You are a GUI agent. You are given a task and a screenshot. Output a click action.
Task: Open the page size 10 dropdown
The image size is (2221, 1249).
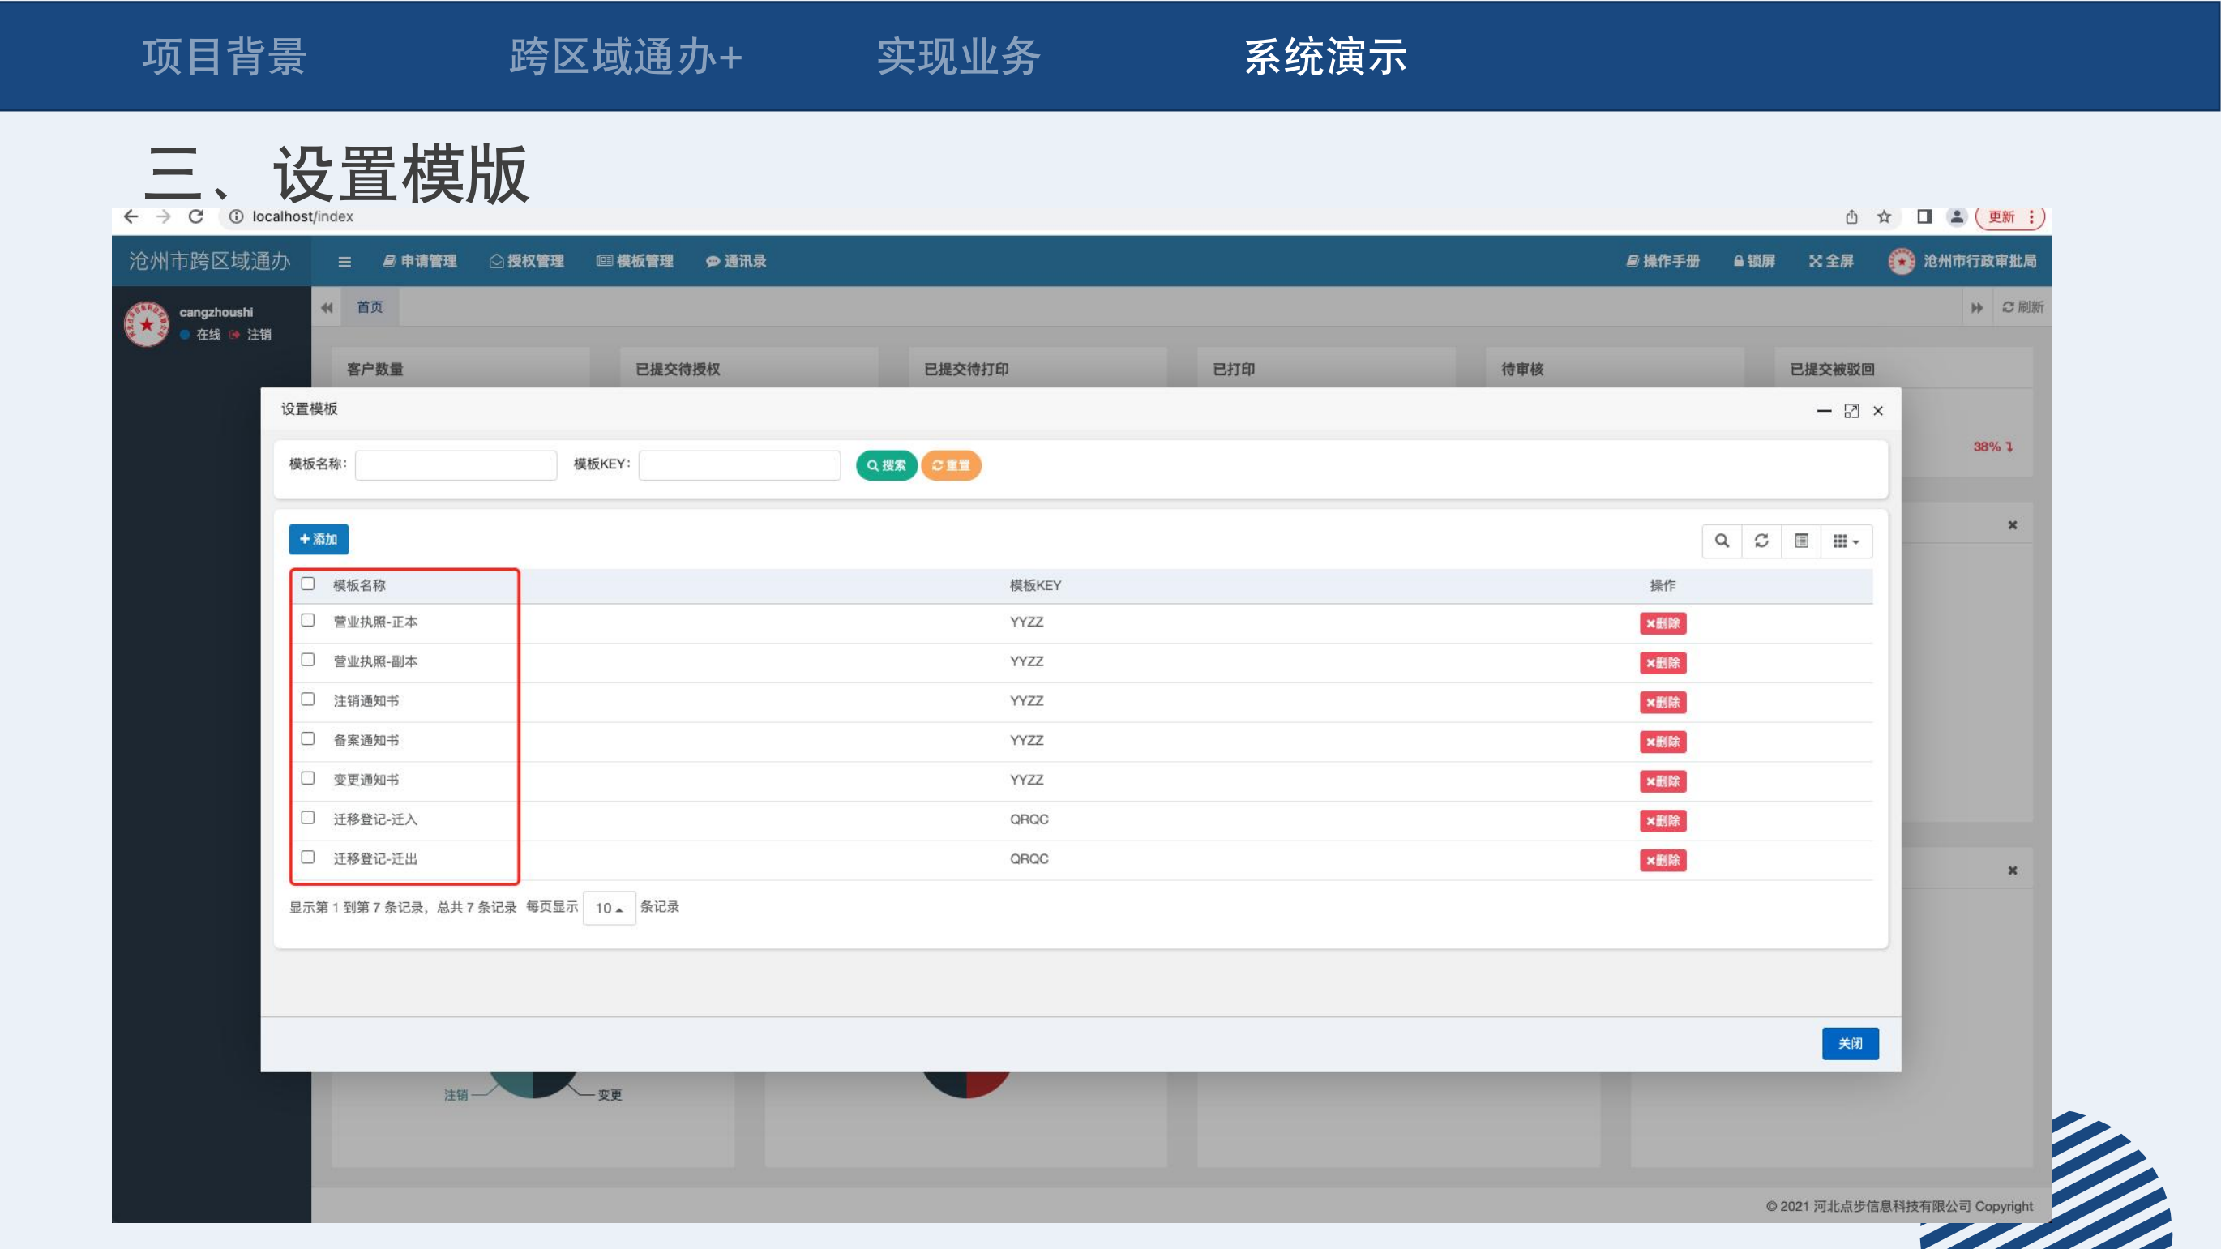point(609,908)
